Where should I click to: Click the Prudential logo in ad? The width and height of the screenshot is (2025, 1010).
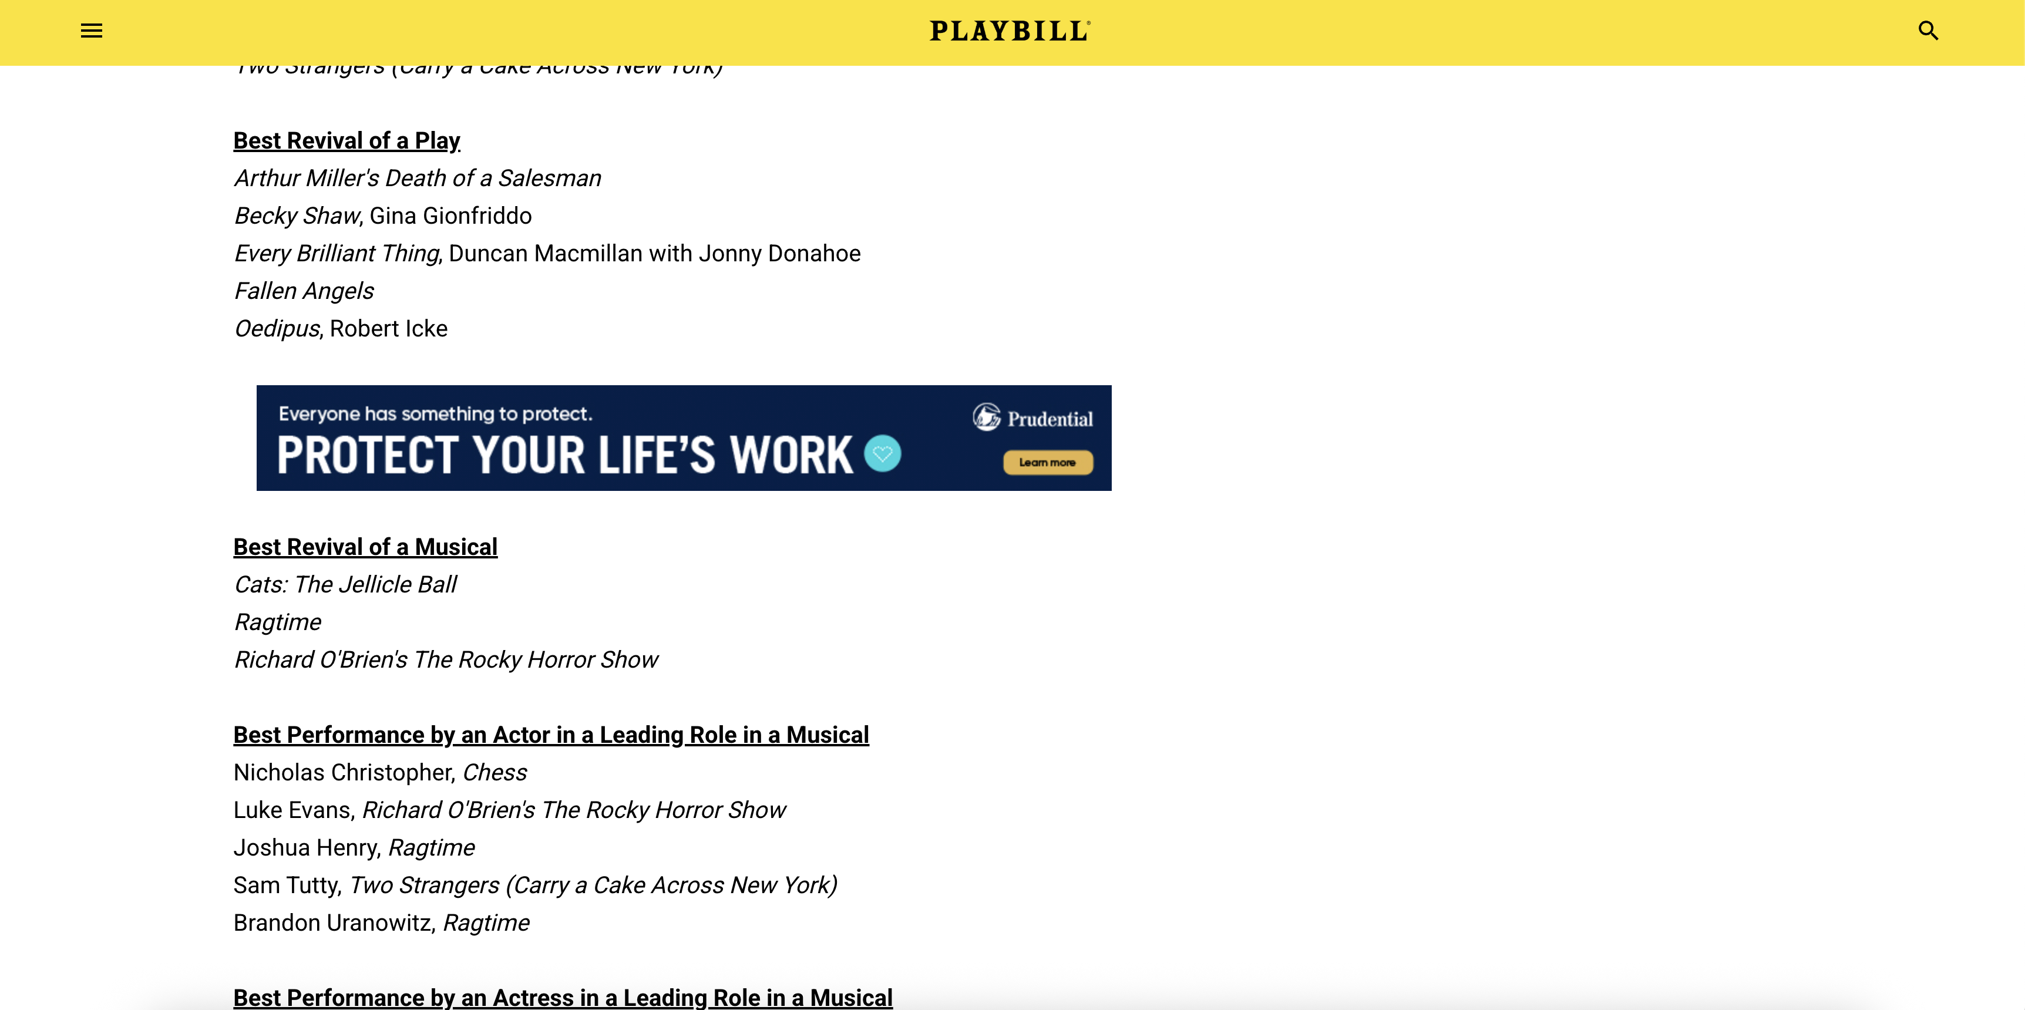click(x=1032, y=418)
